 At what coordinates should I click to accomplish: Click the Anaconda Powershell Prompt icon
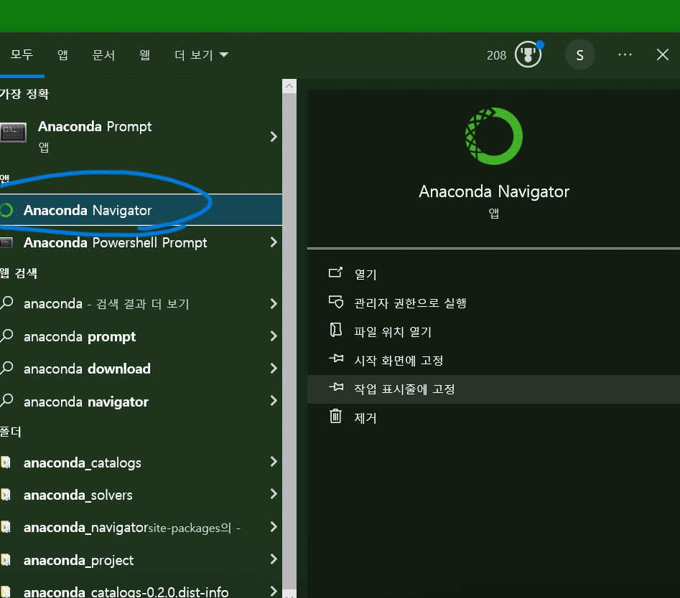point(6,242)
